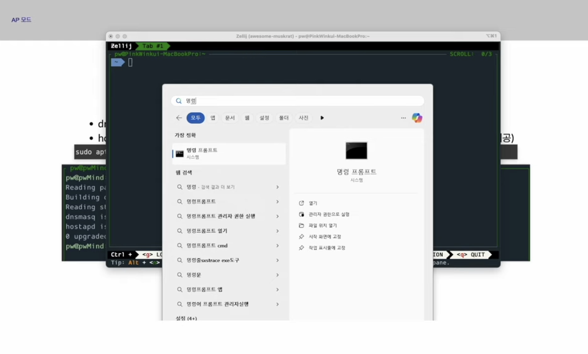Open the Copilot colorful icon

coord(417,118)
